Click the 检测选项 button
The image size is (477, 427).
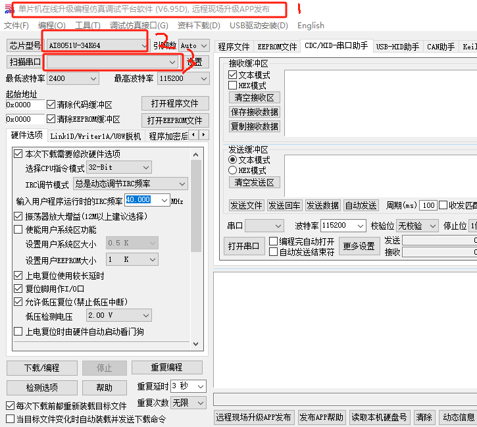(x=42, y=388)
